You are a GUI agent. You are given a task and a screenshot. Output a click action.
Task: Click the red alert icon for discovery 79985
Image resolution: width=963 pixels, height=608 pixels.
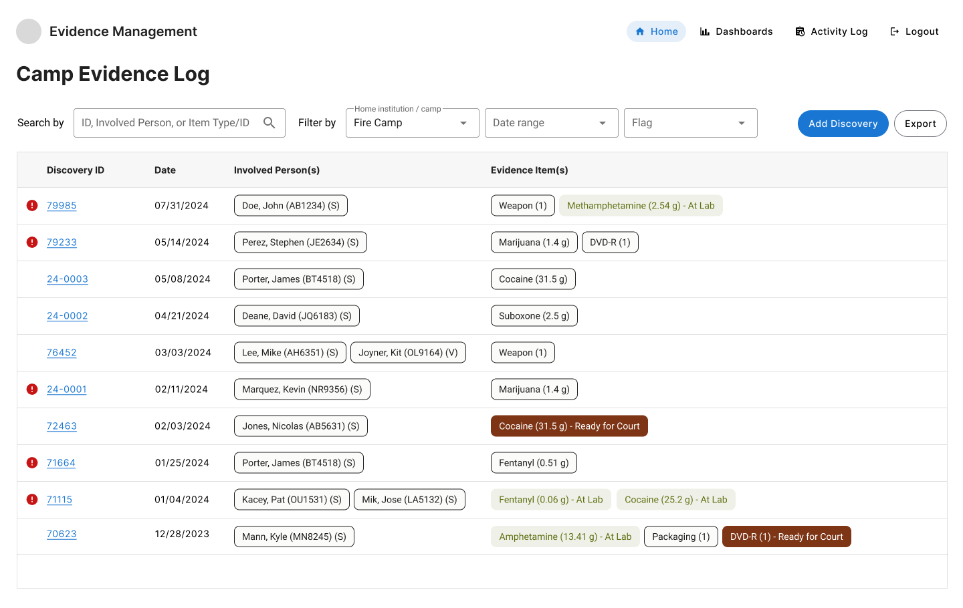tap(32, 205)
